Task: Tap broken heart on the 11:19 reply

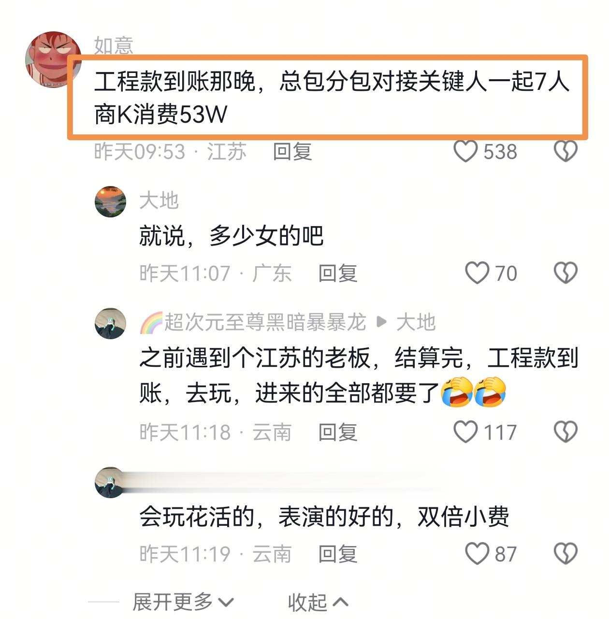Action: tap(565, 553)
